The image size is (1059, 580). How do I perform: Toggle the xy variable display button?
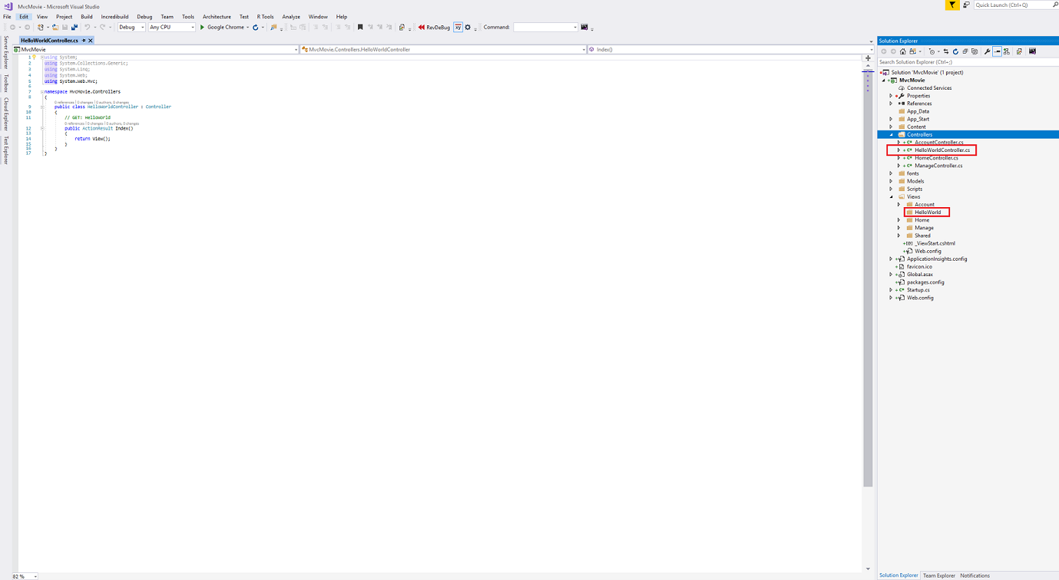click(x=457, y=28)
